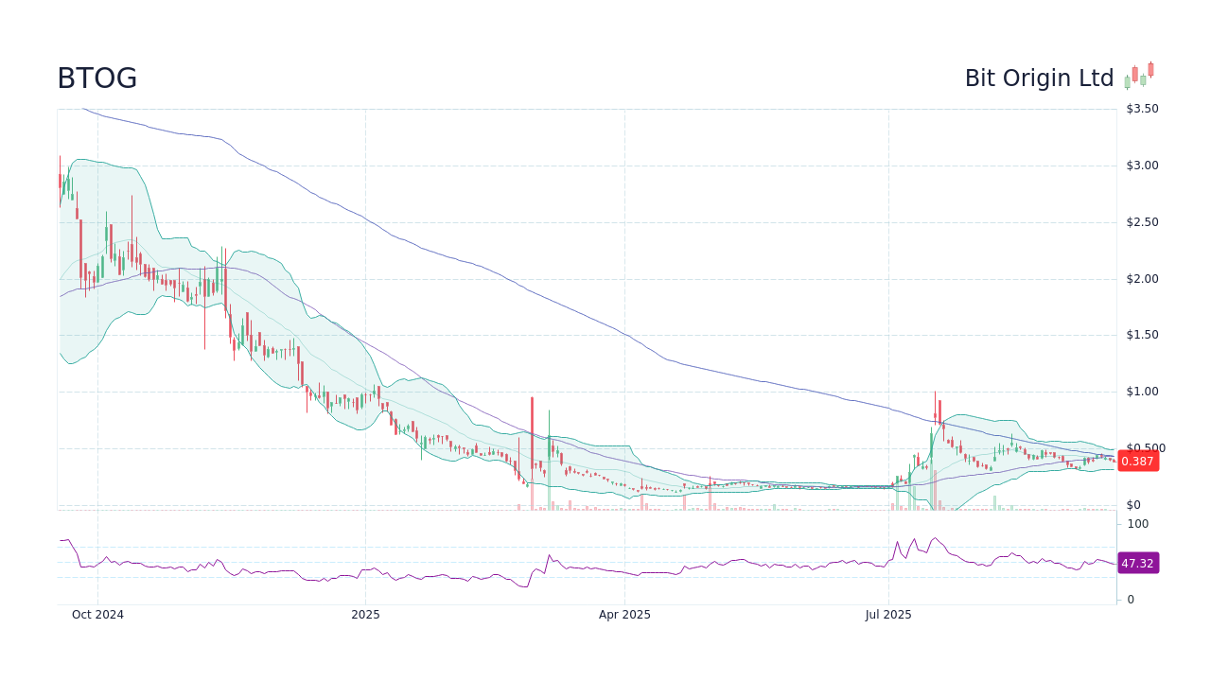Click the BTOG ticker symbol
The height and width of the screenshot is (681, 1211).
(97, 78)
